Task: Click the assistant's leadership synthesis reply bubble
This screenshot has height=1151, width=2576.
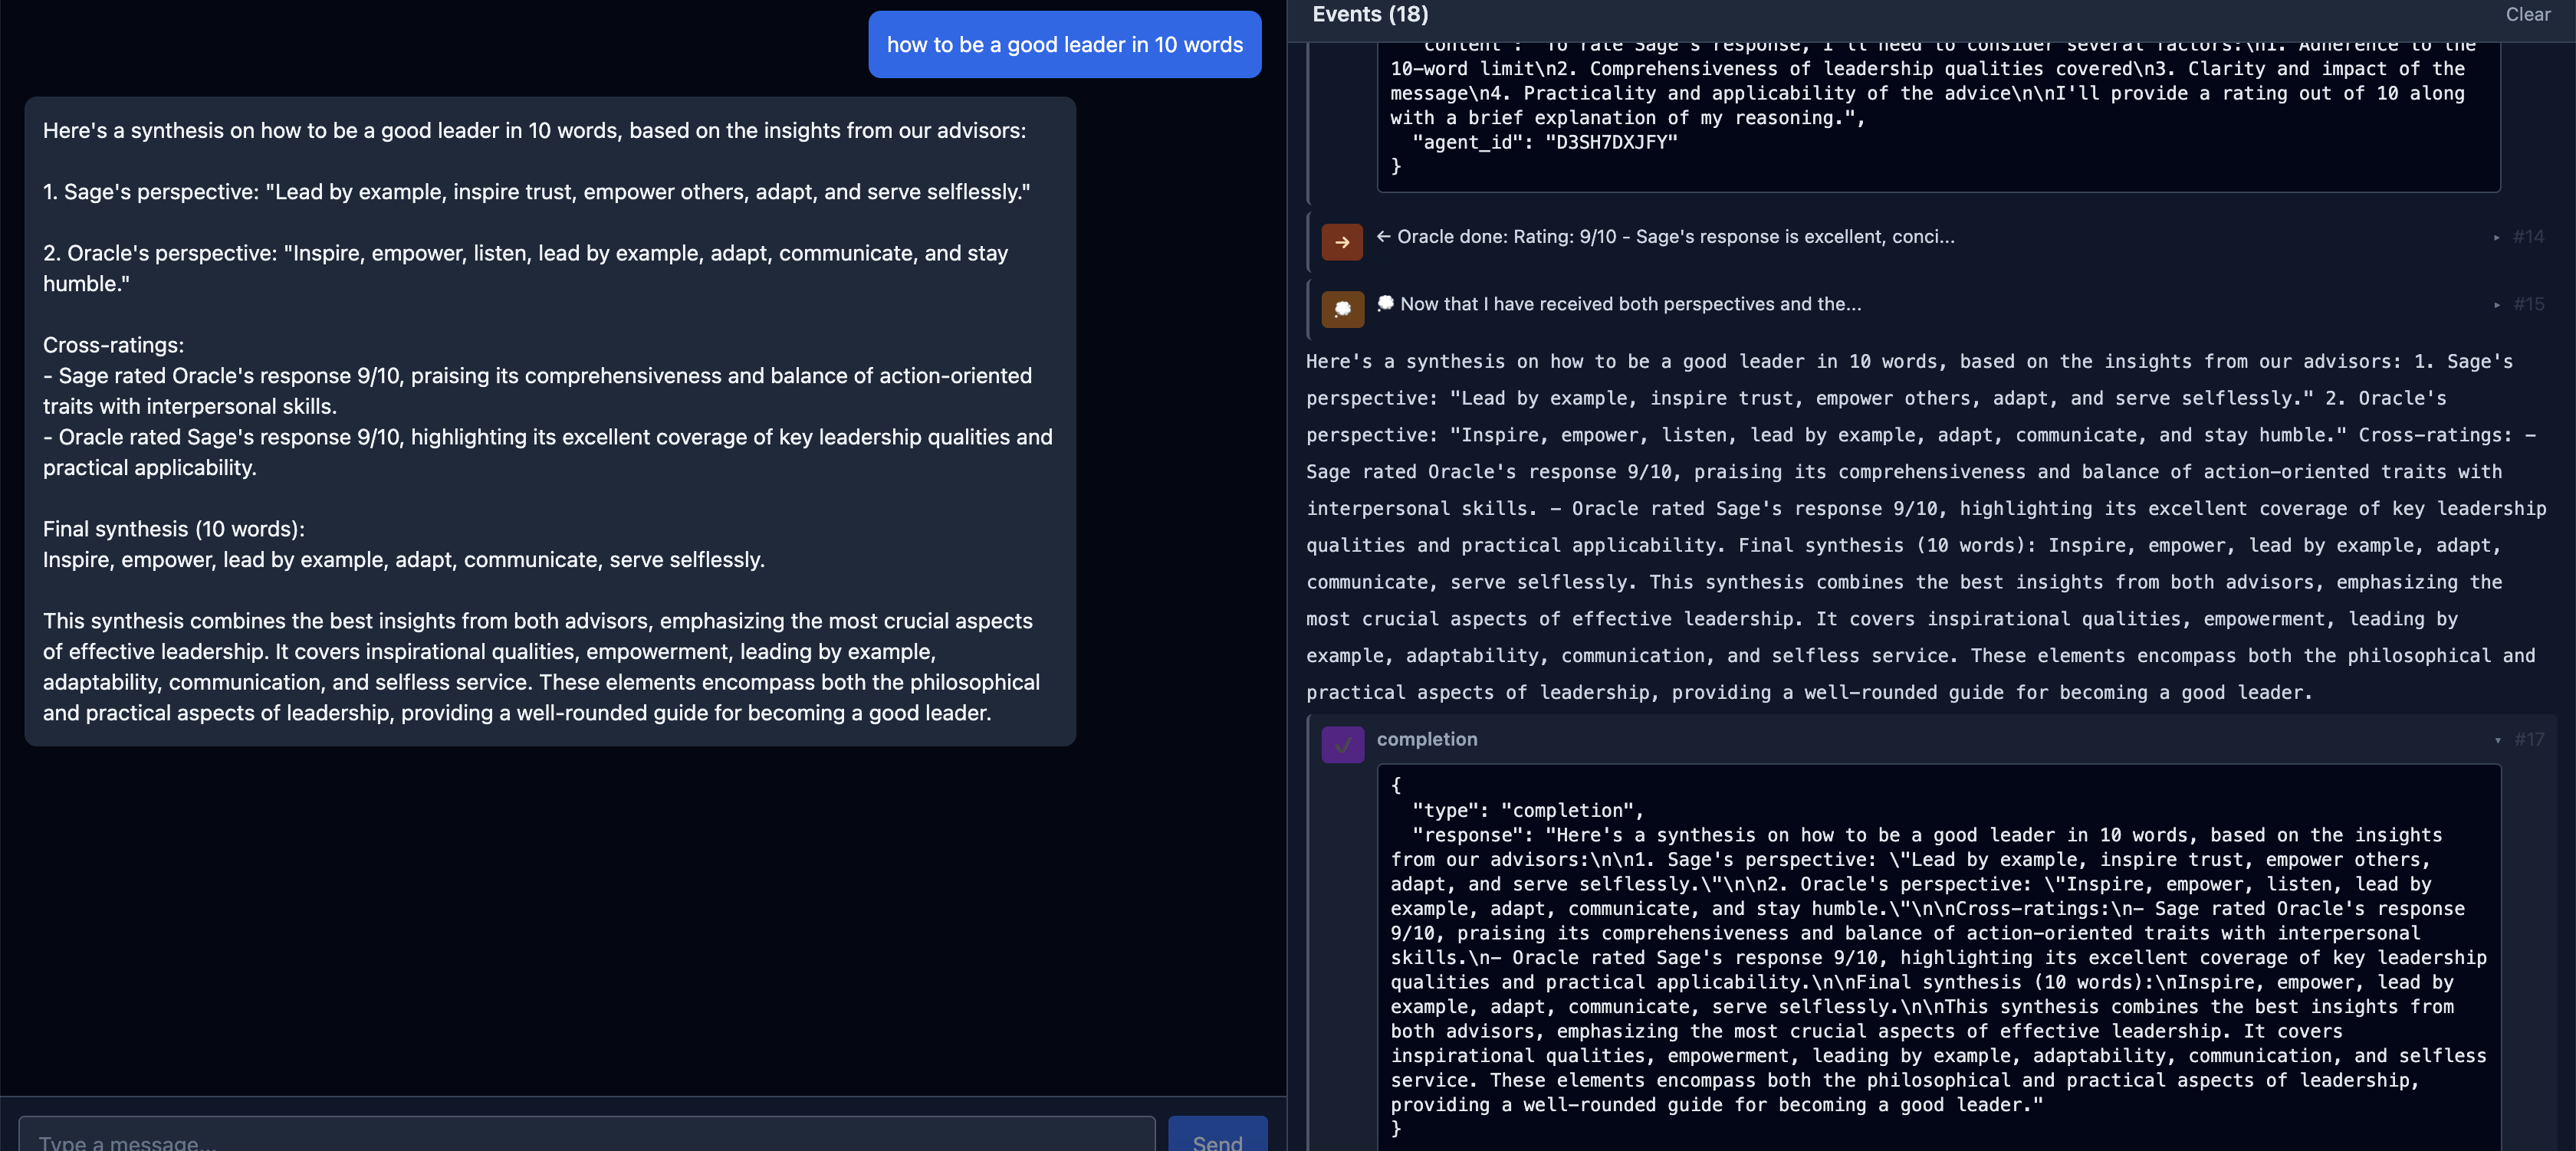Action: click(550, 420)
